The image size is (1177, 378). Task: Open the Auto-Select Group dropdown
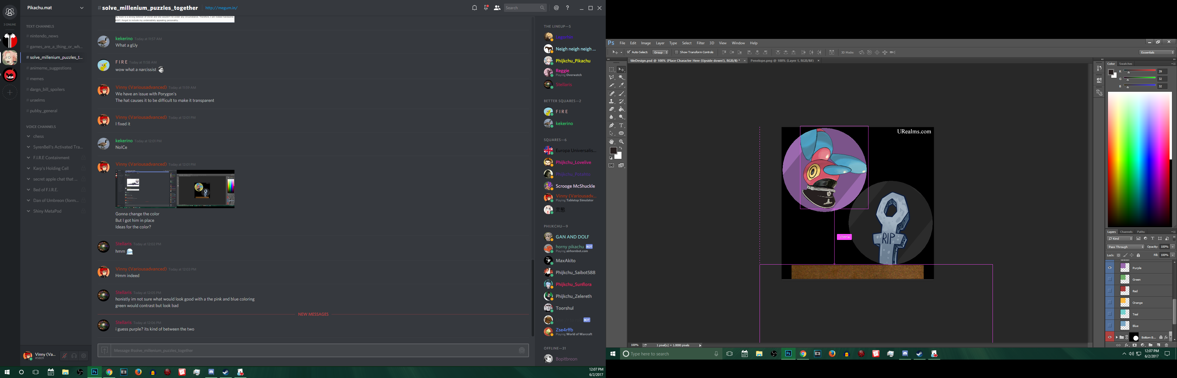point(660,53)
